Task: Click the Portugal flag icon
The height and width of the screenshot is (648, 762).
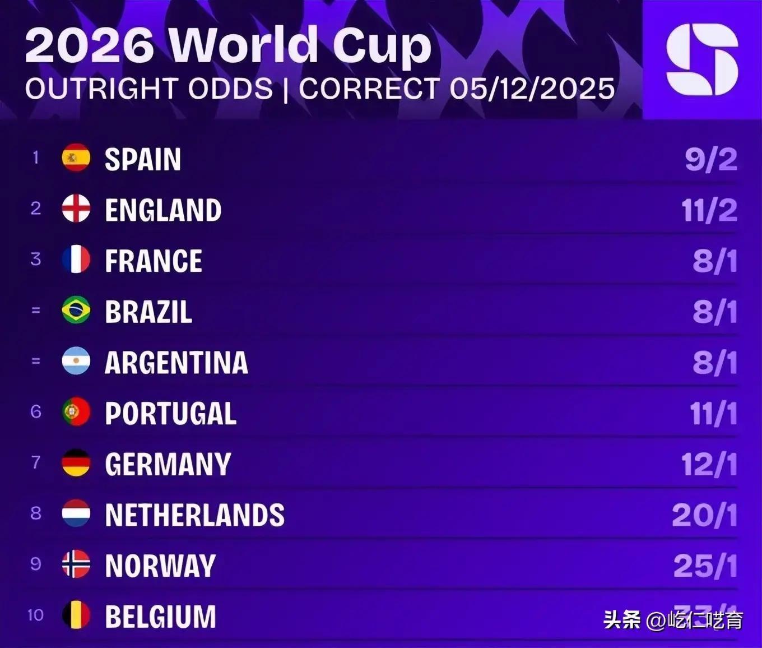Action: [76, 412]
